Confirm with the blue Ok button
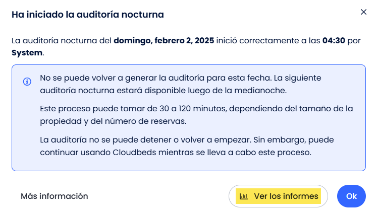The width and height of the screenshot is (378, 214). pos(351,196)
